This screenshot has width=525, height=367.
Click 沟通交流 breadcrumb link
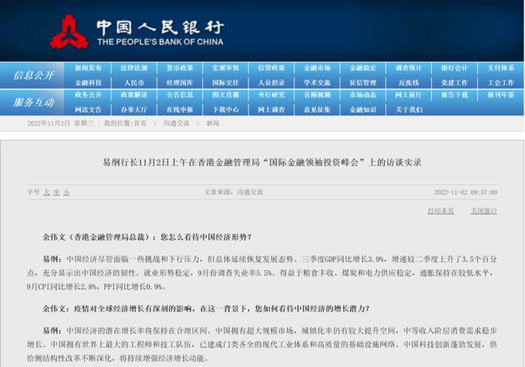click(176, 123)
